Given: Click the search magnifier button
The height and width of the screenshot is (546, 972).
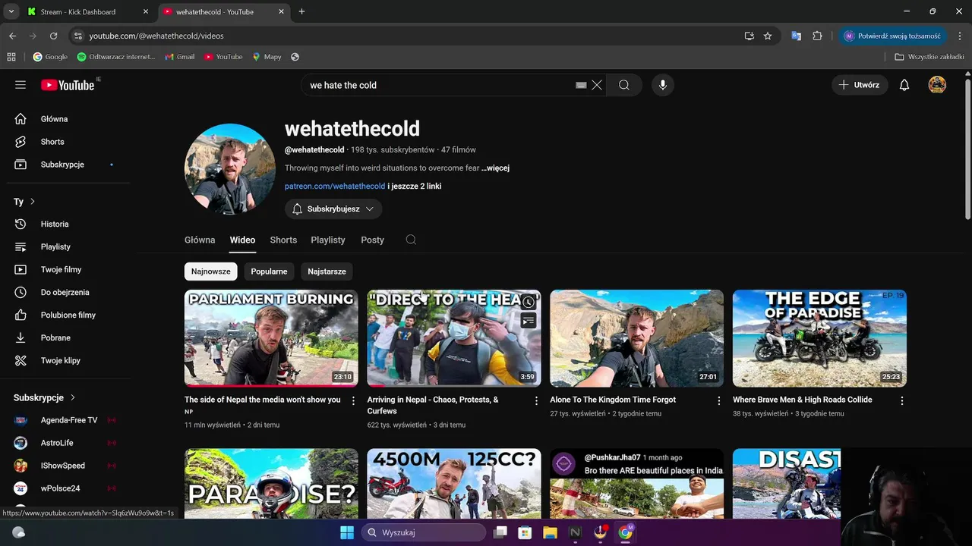Looking at the screenshot, I should pyautogui.click(x=624, y=85).
